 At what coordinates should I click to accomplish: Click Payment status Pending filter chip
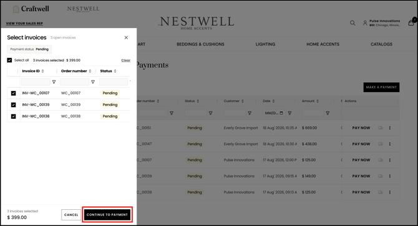tap(29, 49)
